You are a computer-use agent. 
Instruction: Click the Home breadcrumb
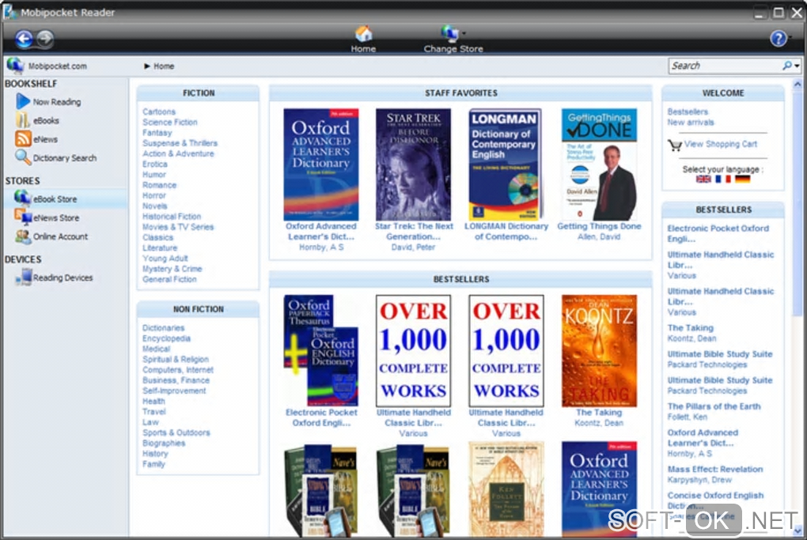pos(164,66)
